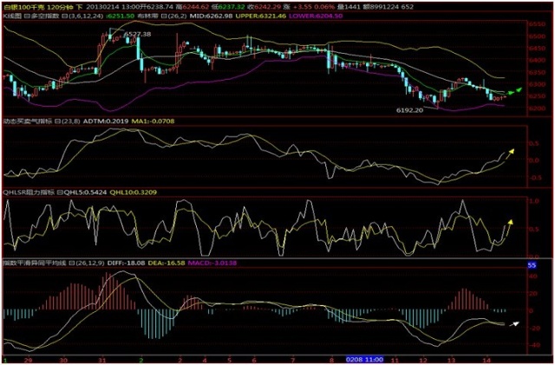Click the 6192.20 low price marker

(x=409, y=111)
